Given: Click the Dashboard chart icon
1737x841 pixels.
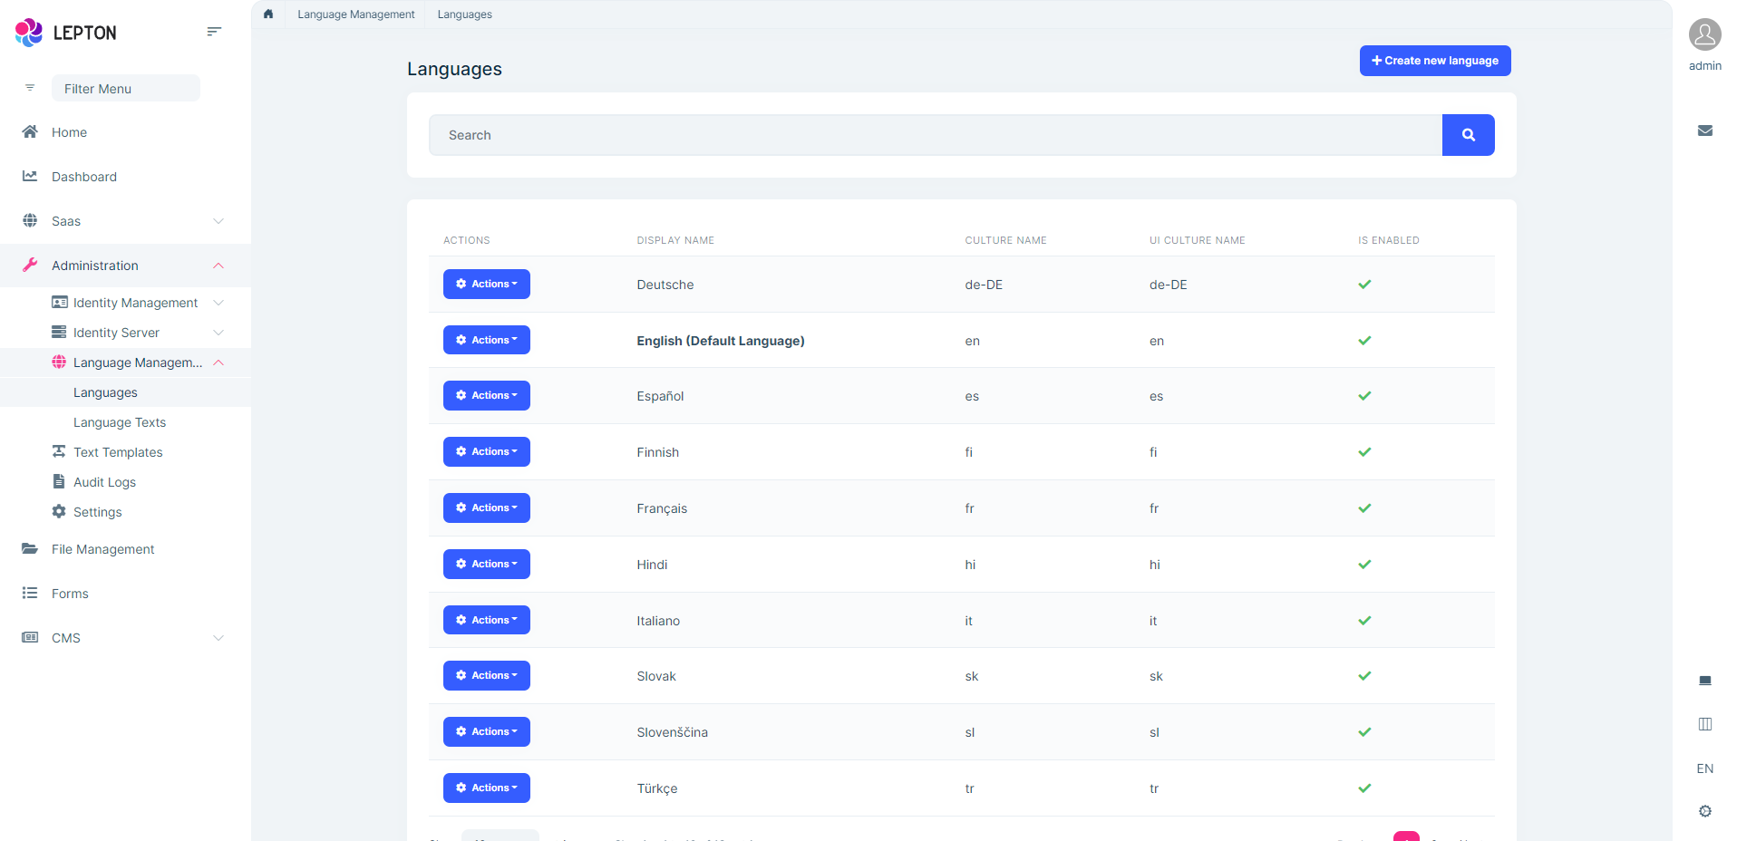Looking at the screenshot, I should click(x=30, y=176).
